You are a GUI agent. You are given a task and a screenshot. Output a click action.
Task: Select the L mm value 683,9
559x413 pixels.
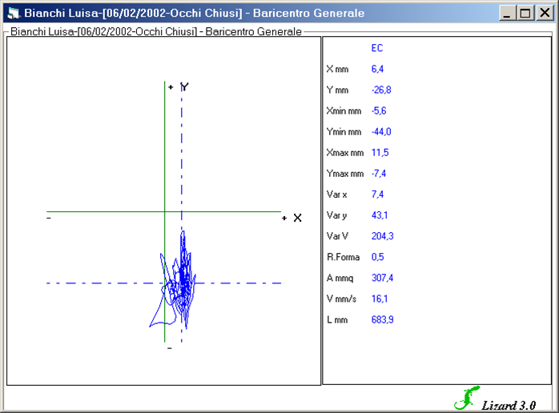coord(382,319)
